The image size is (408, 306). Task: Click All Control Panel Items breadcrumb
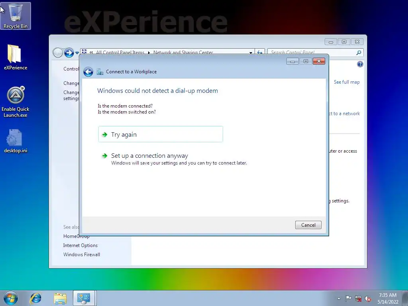tap(120, 52)
